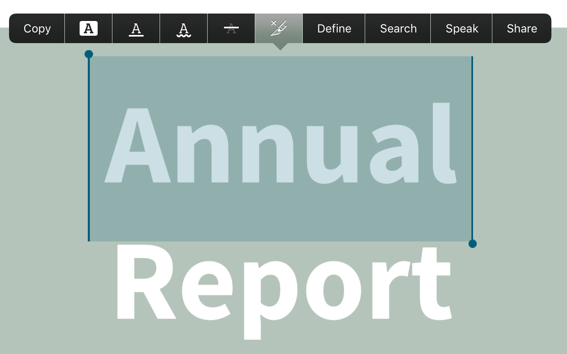567x354 pixels.
Task: Click the grayed-out strikethrough A icon
Action: pos(231,28)
